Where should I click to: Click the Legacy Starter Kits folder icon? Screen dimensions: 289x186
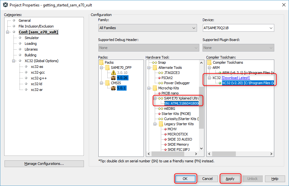[x=160, y=124]
